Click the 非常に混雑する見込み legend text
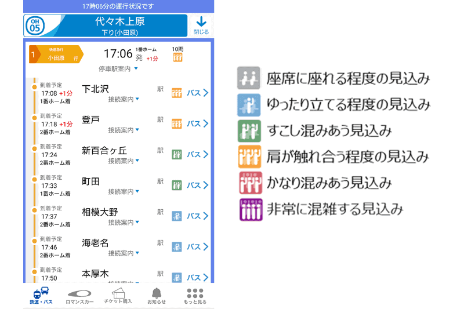 (335, 209)
